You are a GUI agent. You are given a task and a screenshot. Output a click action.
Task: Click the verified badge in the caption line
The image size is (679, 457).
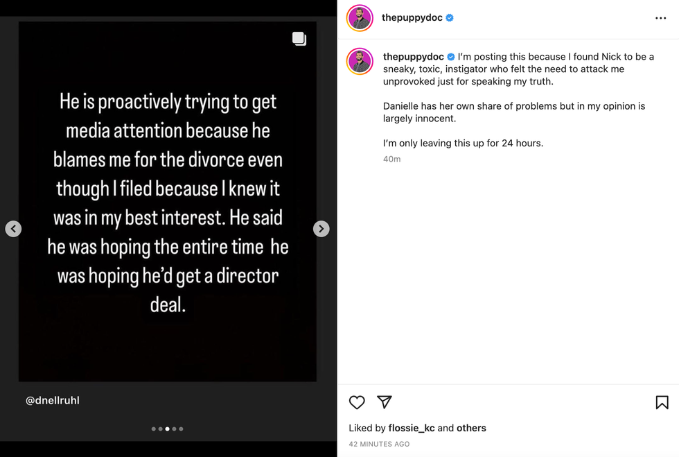(450, 56)
